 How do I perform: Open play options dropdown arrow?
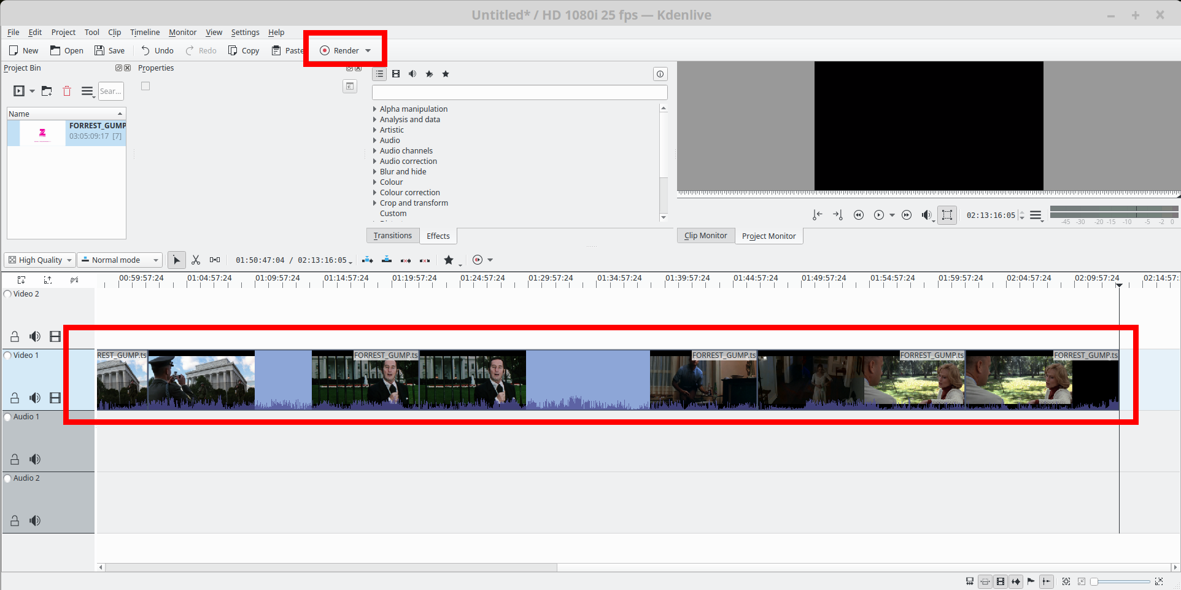(892, 215)
